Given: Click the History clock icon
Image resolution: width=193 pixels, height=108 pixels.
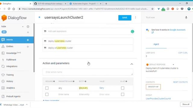Looking at the screenshot, I should [x=3, y=81].
